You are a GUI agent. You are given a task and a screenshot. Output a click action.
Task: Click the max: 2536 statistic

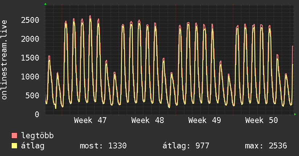(x=266, y=146)
